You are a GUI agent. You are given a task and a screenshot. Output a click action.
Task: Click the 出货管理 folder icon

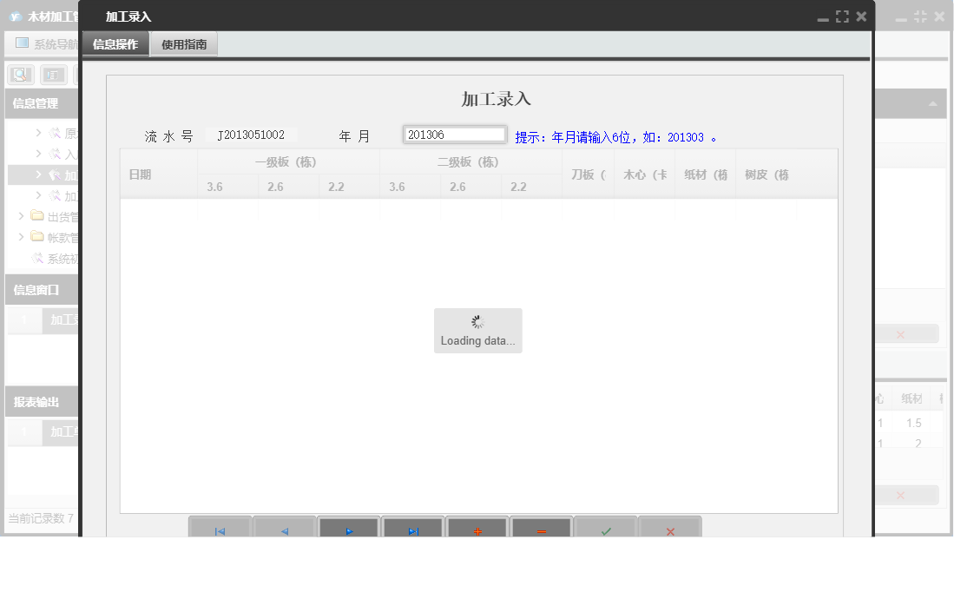coord(37,214)
